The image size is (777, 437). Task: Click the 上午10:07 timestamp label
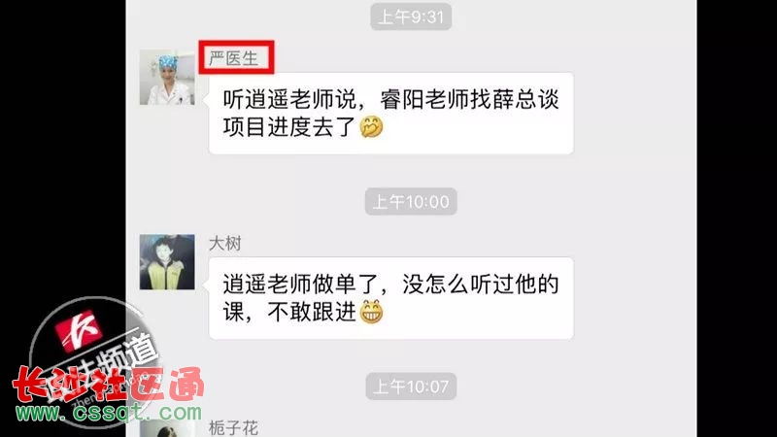[x=411, y=387]
